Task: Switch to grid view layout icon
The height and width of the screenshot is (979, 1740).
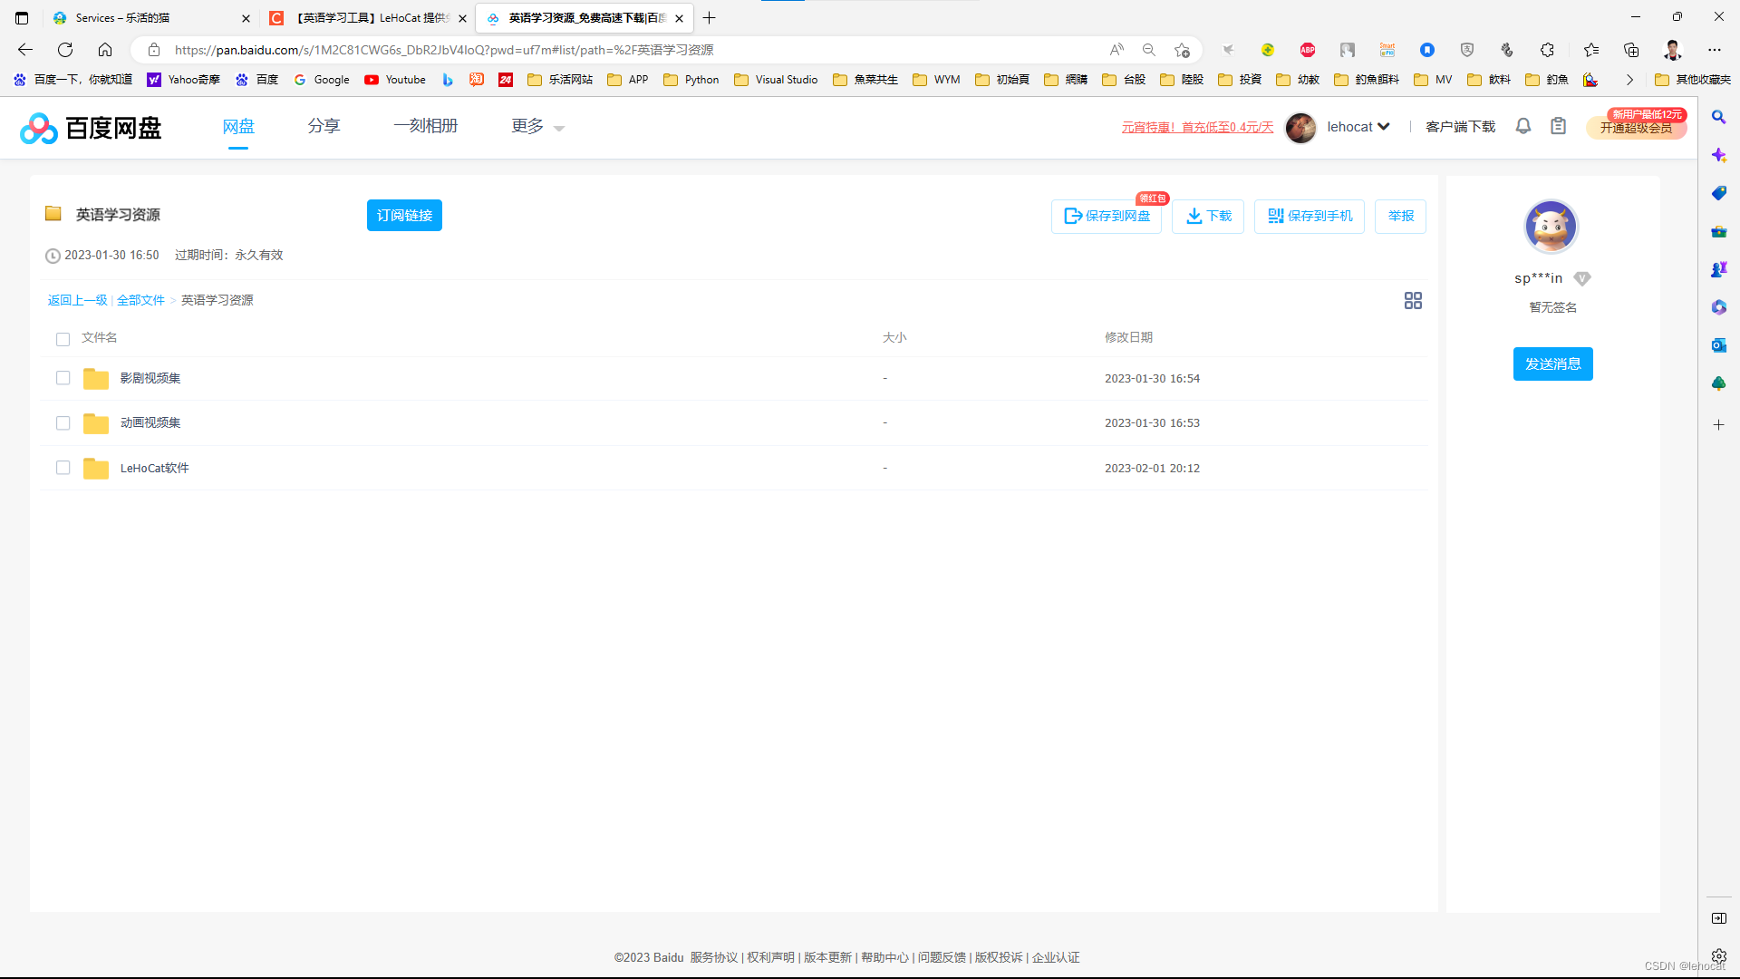Action: pyautogui.click(x=1413, y=300)
